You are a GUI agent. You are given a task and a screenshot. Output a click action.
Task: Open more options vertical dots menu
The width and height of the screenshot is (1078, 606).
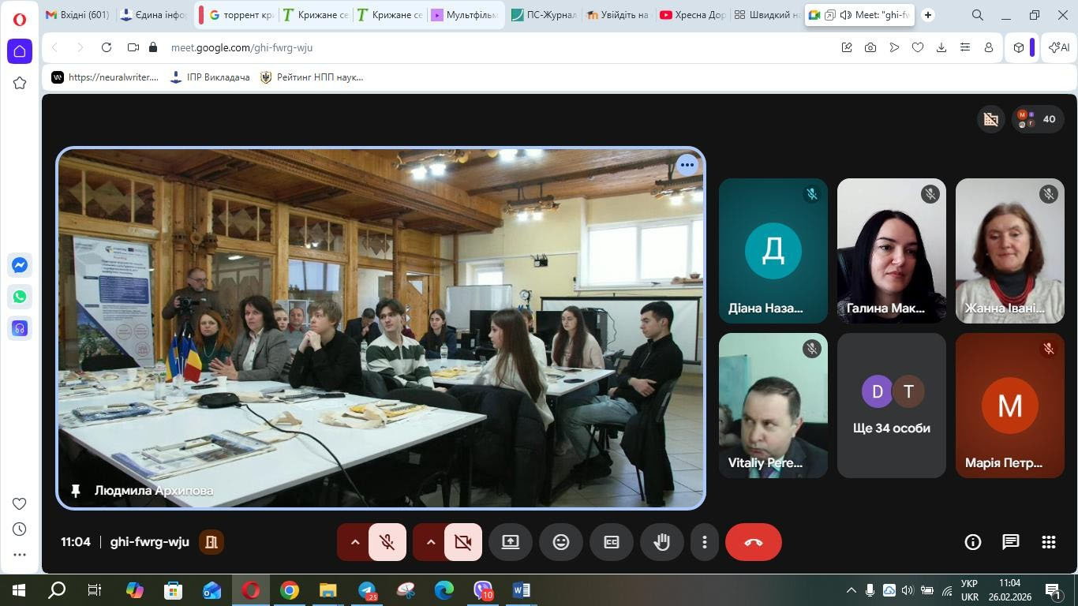(704, 542)
